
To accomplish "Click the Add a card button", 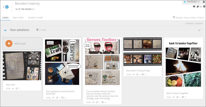I will [22, 43].
